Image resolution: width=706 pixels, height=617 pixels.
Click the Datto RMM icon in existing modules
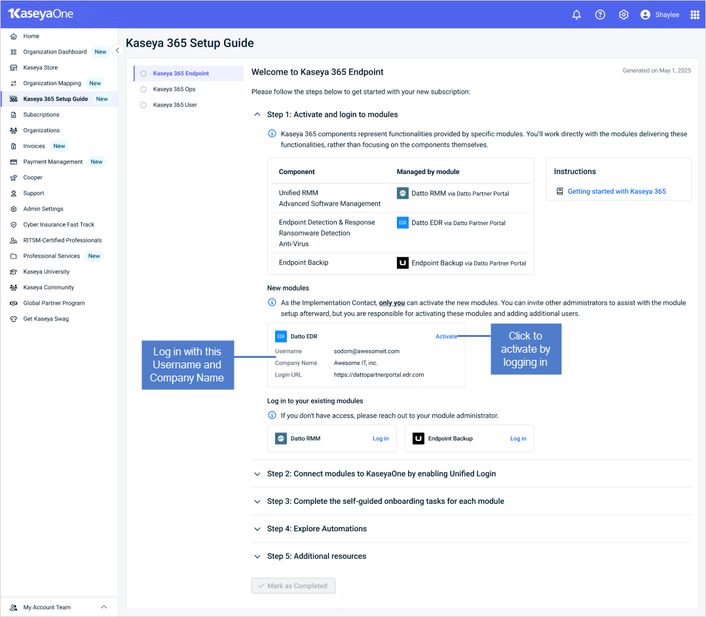pyautogui.click(x=281, y=438)
